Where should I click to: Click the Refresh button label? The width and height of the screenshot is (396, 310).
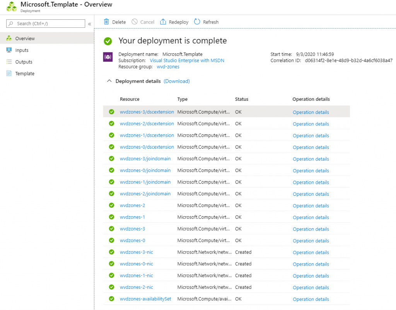point(211,22)
